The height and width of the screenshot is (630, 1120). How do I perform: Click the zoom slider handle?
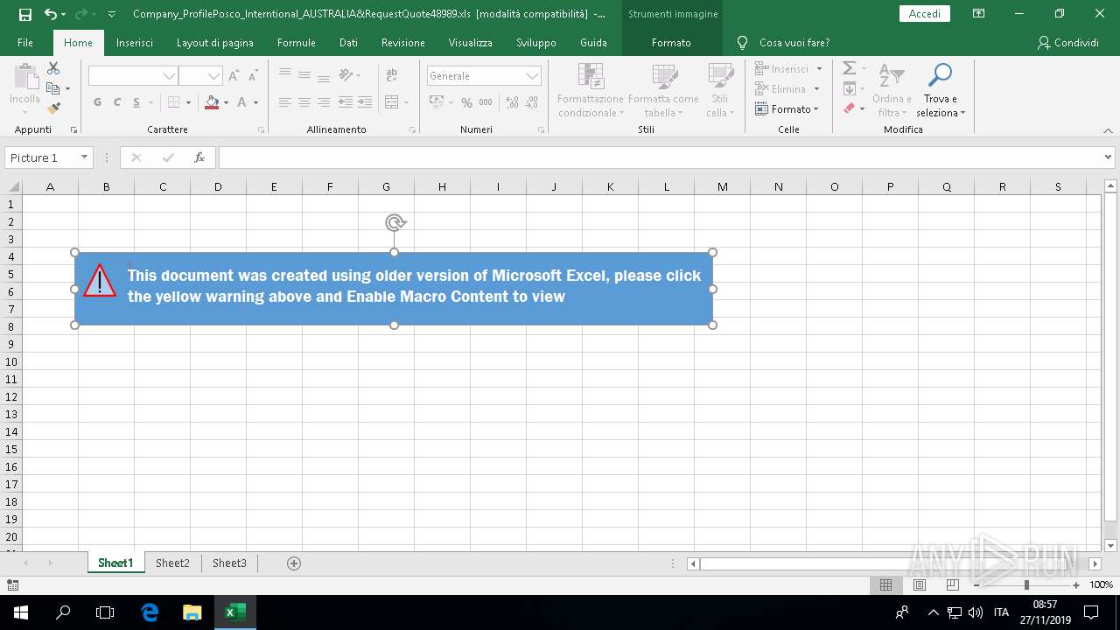(1026, 584)
